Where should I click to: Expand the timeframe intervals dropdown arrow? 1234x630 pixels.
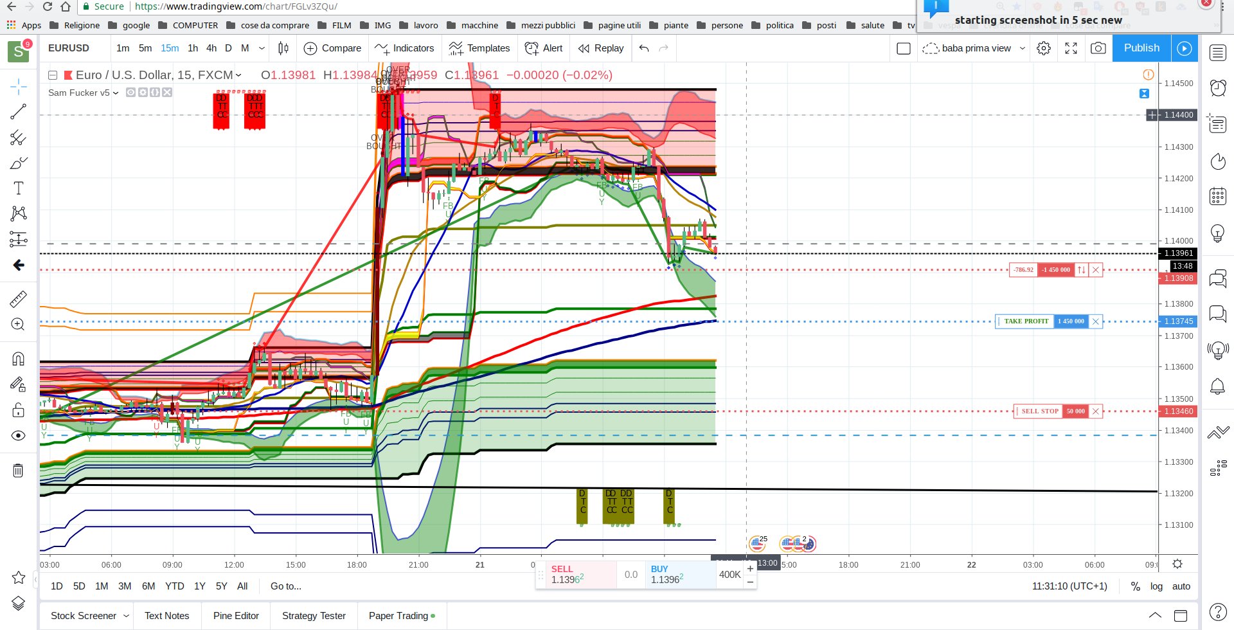262,48
